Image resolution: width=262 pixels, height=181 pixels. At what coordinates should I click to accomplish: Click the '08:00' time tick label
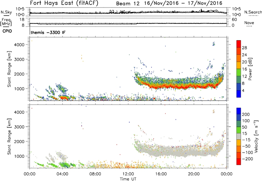[95, 174]
